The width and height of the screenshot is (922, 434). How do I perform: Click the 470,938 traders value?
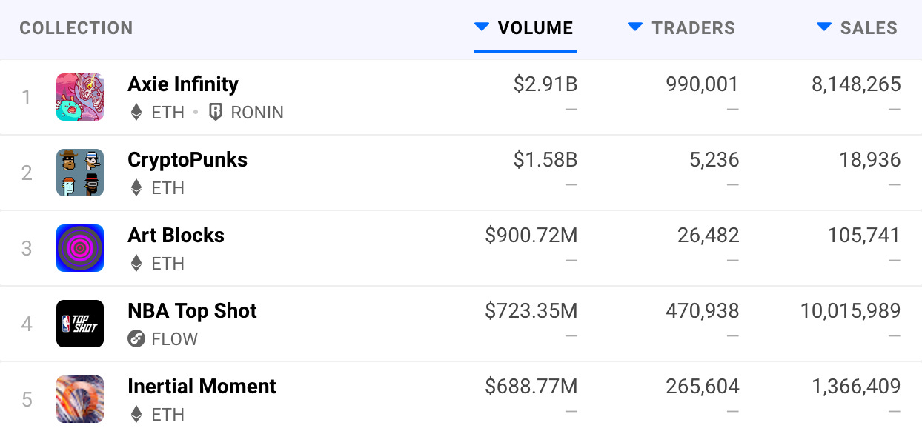(x=703, y=311)
